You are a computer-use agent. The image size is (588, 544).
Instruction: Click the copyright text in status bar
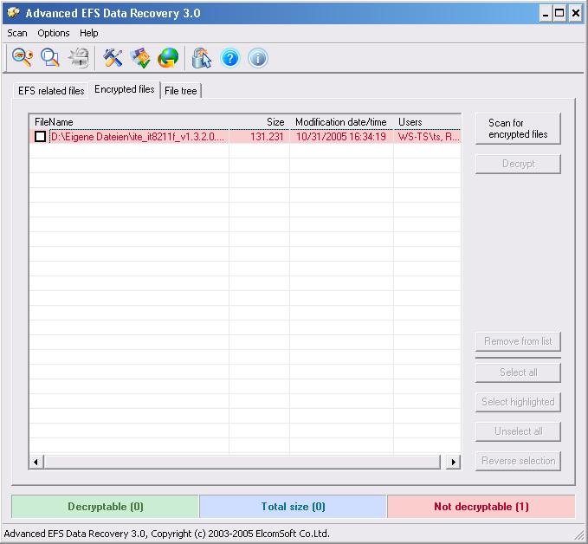coord(166,534)
